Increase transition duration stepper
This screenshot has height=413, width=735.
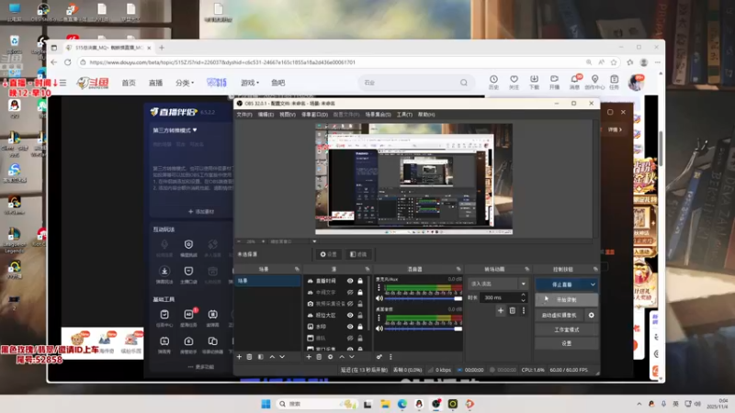pyautogui.click(x=523, y=295)
